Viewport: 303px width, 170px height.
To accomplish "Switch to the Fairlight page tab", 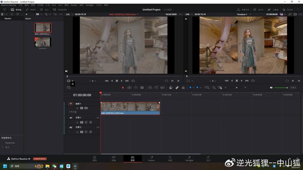I will click(190, 159).
